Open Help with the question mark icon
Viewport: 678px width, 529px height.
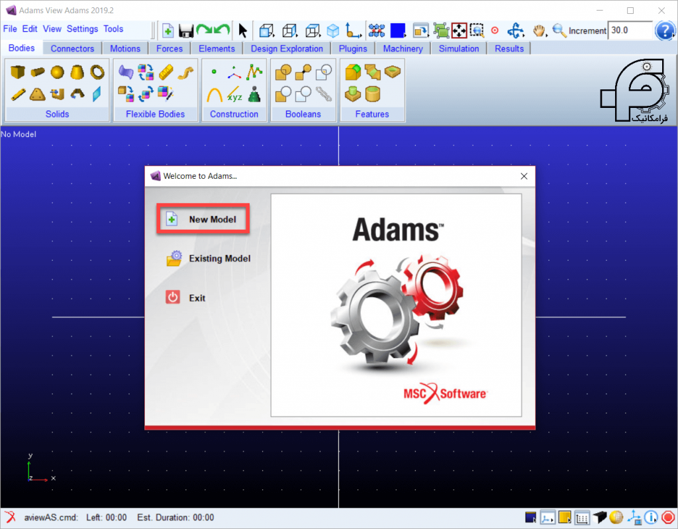[x=665, y=30]
